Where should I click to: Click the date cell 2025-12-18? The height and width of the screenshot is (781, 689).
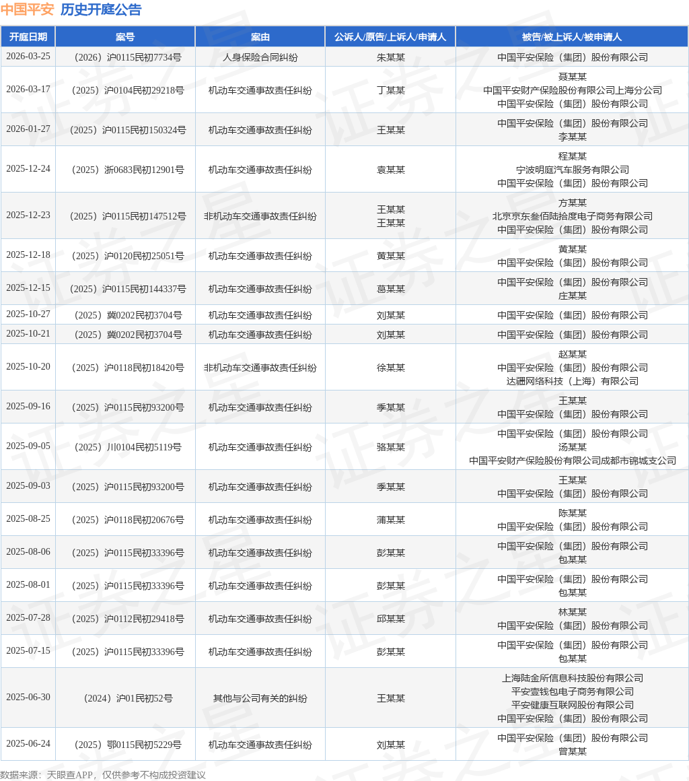(x=28, y=255)
